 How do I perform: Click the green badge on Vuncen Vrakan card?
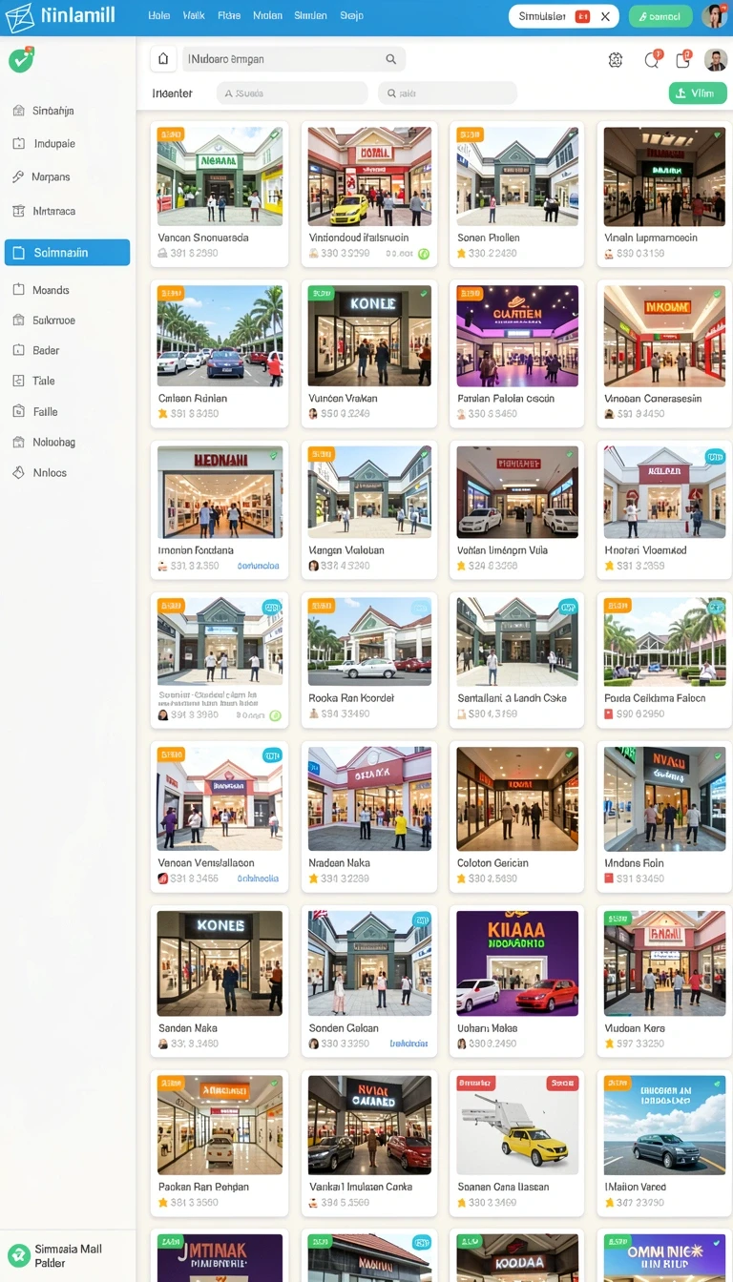tap(320, 294)
